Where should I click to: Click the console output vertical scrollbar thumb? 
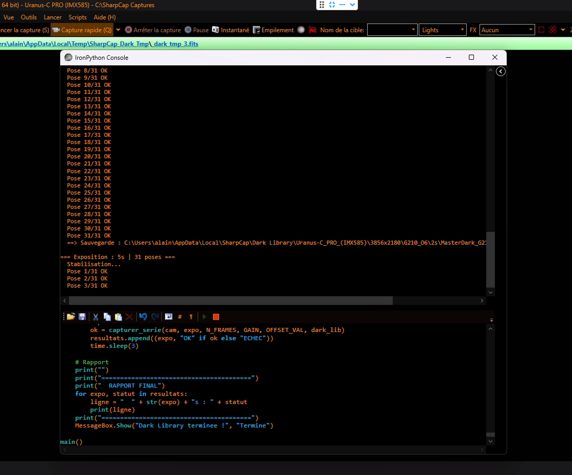click(490, 259)
